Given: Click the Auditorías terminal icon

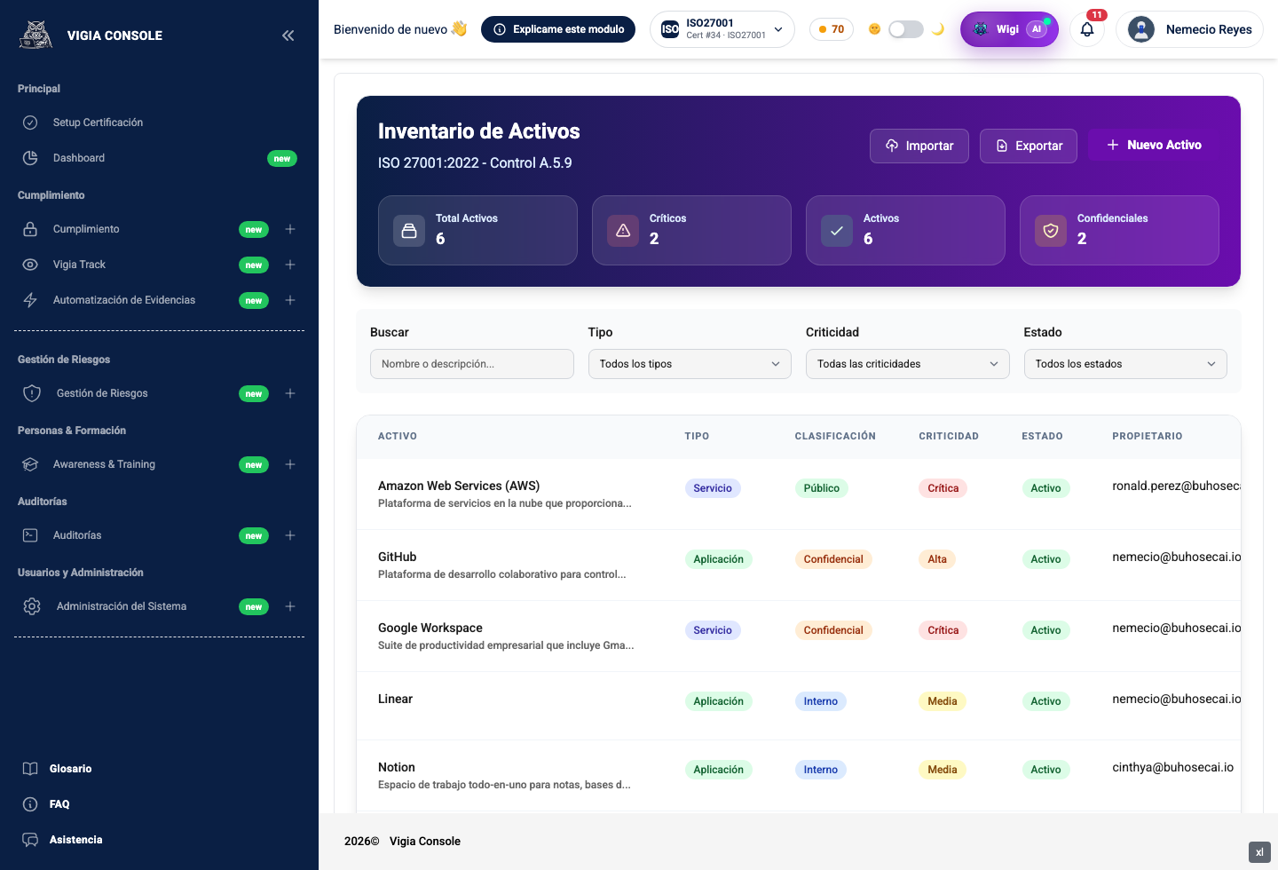Looking at the screenshot, I should point(30,535).
